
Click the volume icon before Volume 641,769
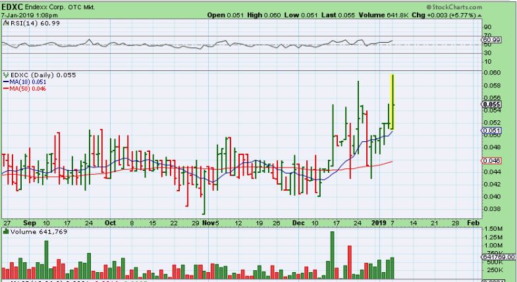point(6,231)
